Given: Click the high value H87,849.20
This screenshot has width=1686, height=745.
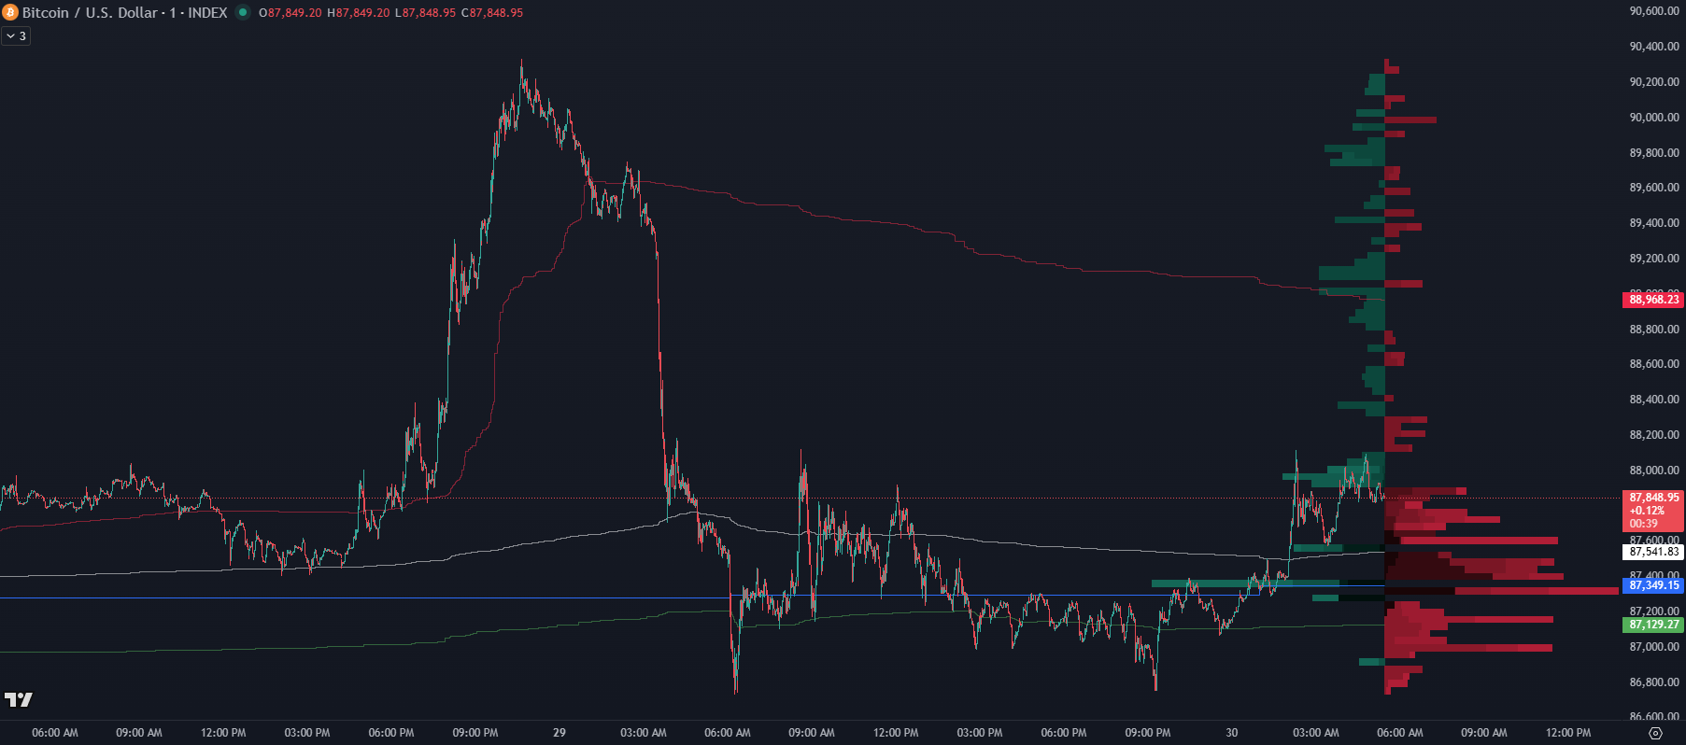Looking at the screenshot, I should click(359, 13).
